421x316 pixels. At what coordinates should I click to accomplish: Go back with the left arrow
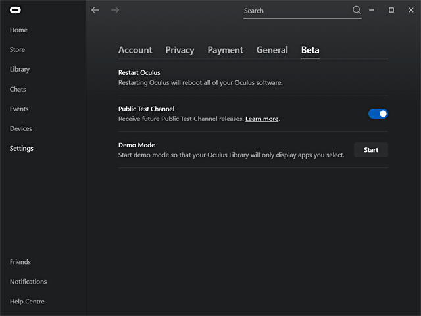(95, 11)
